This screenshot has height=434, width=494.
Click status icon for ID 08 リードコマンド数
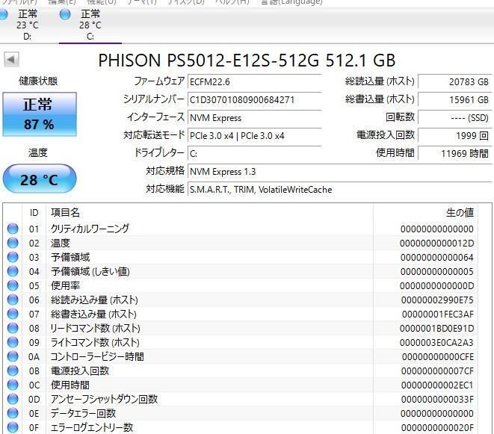(13, 328)
